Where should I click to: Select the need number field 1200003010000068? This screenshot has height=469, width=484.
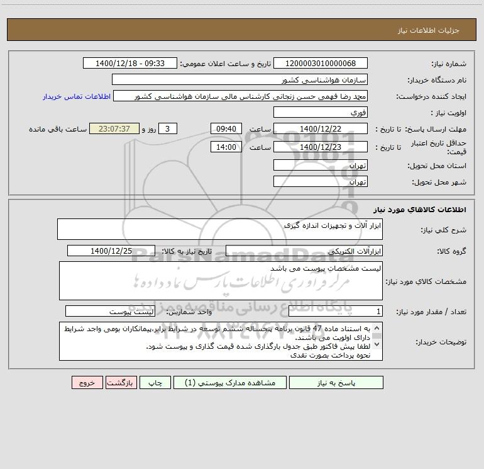coord(321,63)
